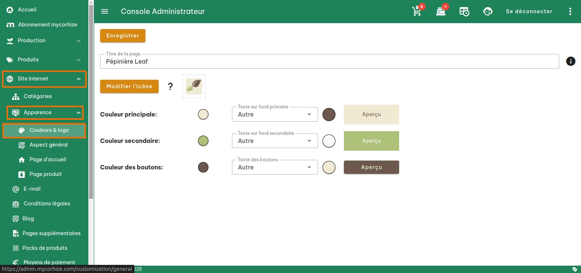The height and width of the screenshot is (273, 581).
Task: Go to Aspect général menu item
Action: click(x=49, y=145)
